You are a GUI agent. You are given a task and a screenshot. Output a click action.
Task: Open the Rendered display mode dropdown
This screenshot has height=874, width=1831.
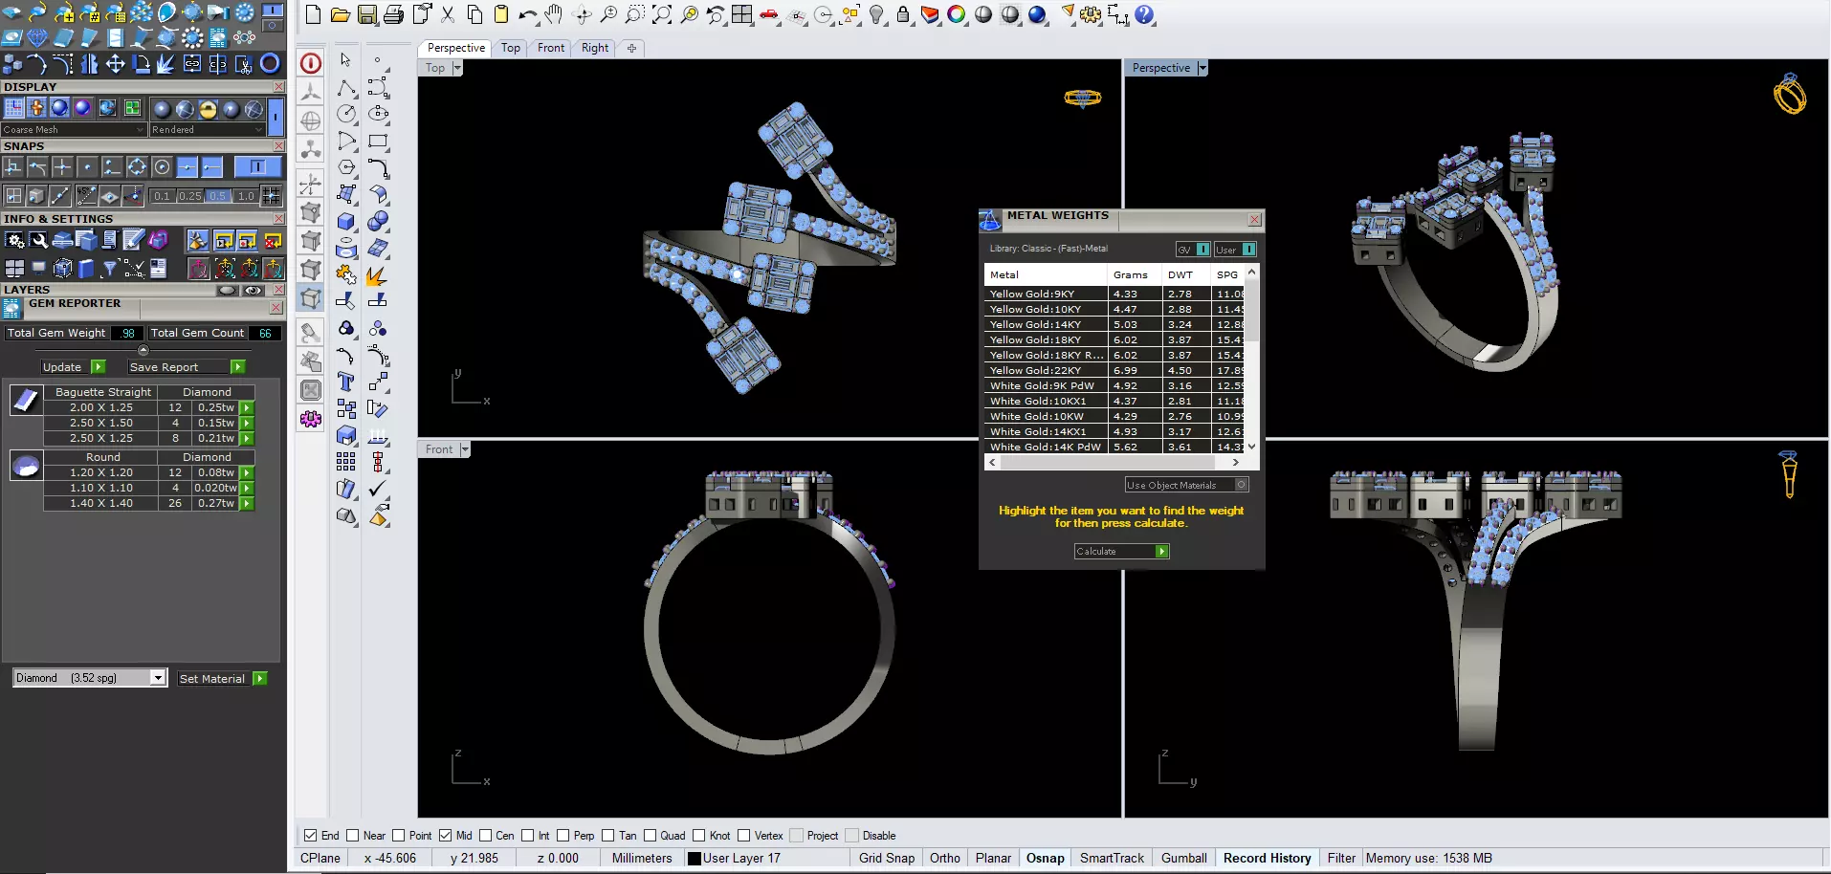point(207,129)
